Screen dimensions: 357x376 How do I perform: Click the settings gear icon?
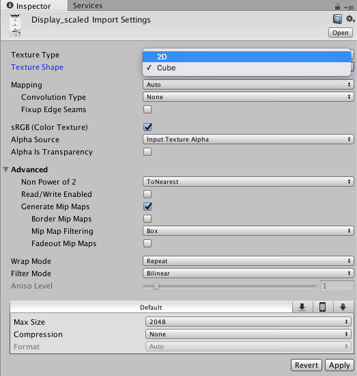350,18
